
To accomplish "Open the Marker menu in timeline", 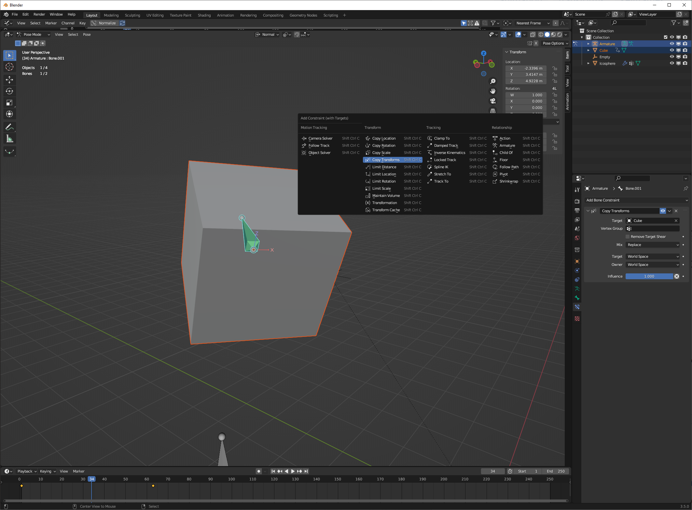I will pyautogui.click(x=78, y=471).
